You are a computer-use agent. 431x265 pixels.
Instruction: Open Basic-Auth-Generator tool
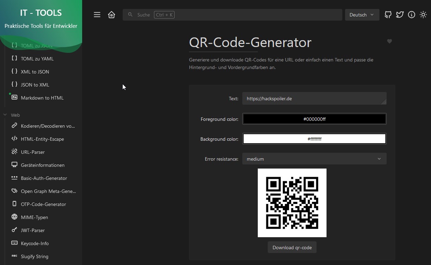point(43,178)
